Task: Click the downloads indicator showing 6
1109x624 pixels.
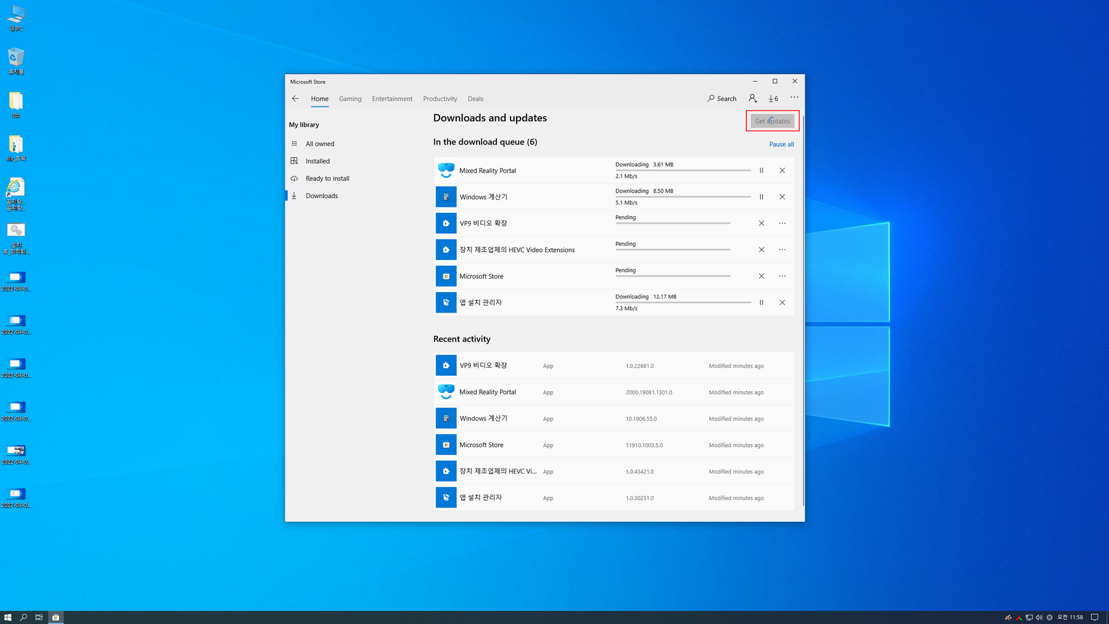Action: click(x=774, y=98)
